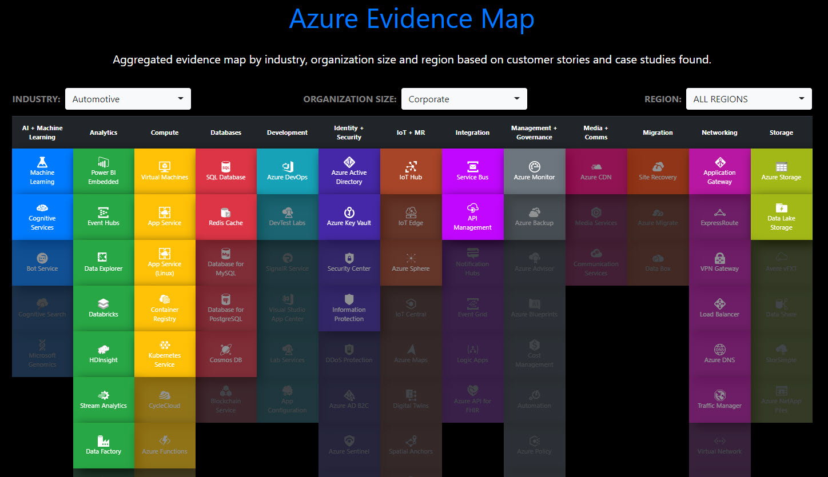
Task: Select the Cognitive Services tile
Action: point(42,217)
